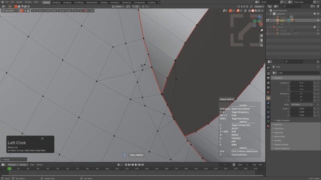
Task: Open the Options dropdown in viewport header
Action: pyautogui.click(x=259, y=6)
